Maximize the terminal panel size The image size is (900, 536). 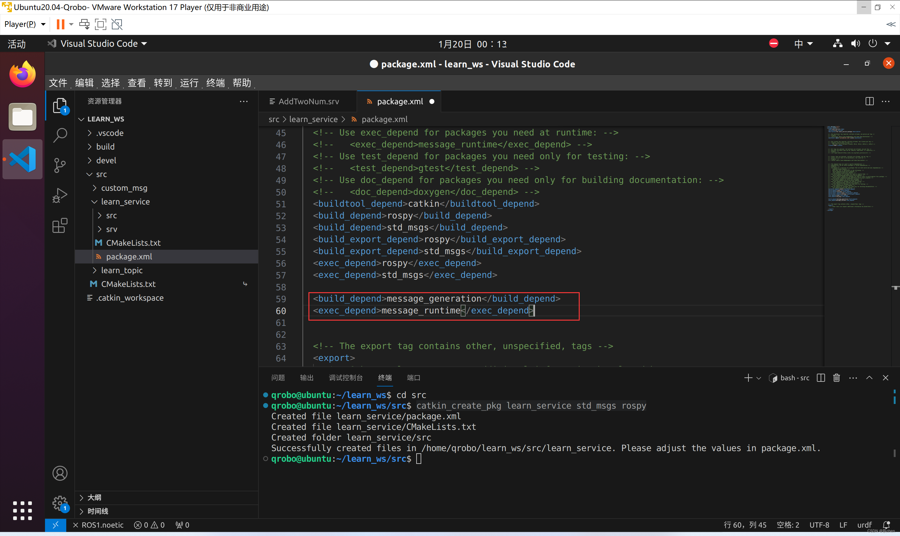(869, 378)
